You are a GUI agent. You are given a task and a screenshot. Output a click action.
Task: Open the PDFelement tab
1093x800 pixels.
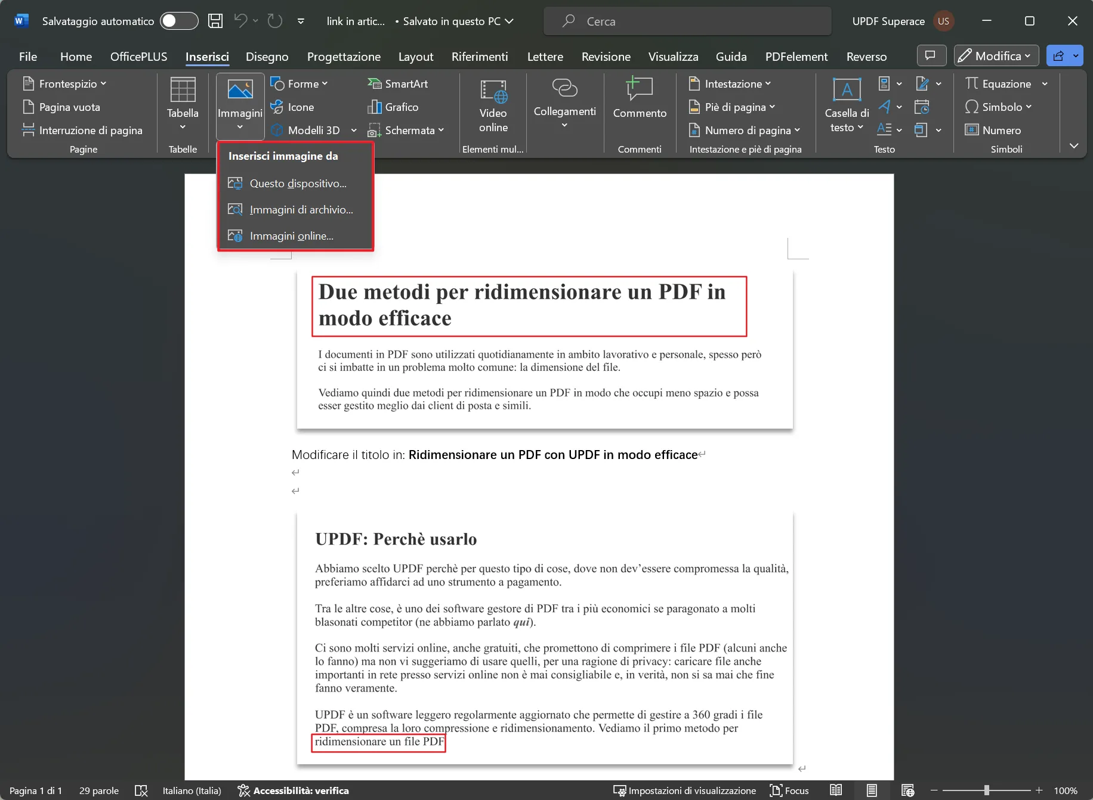tap(796, 57)
